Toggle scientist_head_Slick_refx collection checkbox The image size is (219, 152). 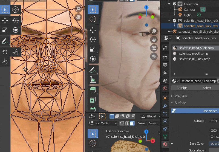tap(175, 20)
